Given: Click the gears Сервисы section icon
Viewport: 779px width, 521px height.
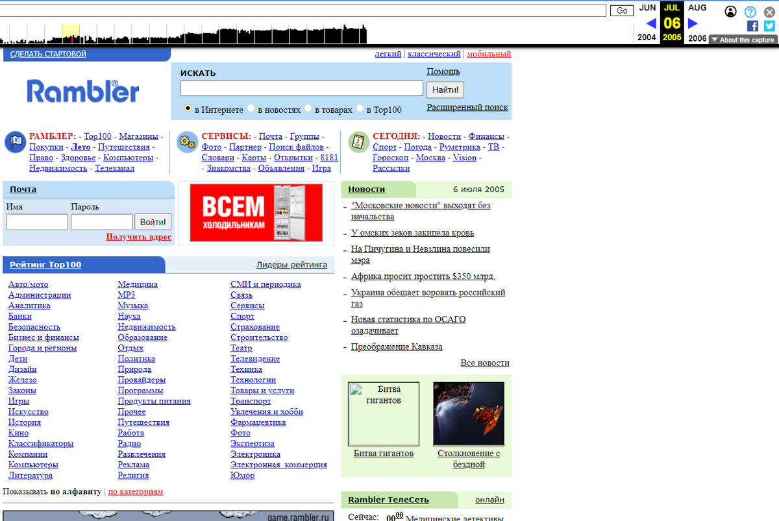Looking at the screenshot, I should [188, 142].
